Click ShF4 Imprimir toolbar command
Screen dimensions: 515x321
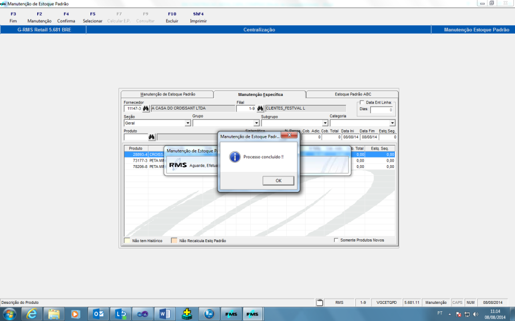pos(199,17)
